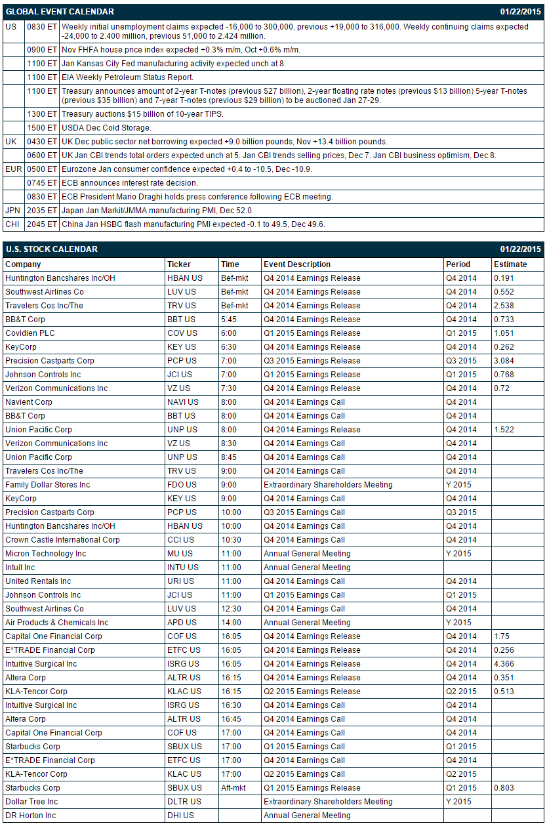547x828 pixels.
Task: Click United Rentals Inc company name
Action: point(38,581)
